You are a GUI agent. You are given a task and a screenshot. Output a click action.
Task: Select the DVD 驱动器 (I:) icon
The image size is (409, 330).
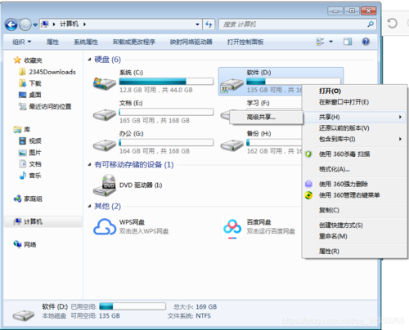coord(104,185)
